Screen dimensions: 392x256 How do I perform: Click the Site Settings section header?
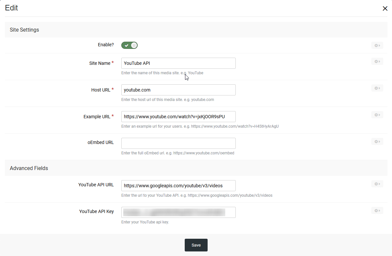point(25,30)
